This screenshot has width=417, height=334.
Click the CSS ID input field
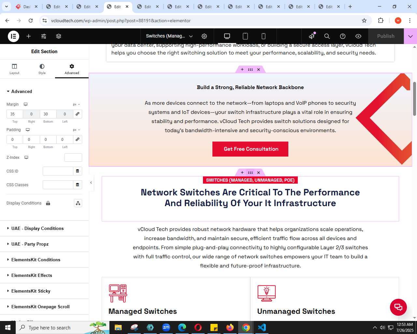(58, 171)
